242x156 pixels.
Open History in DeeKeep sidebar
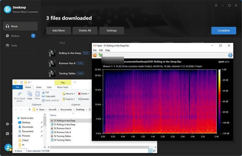20,36
